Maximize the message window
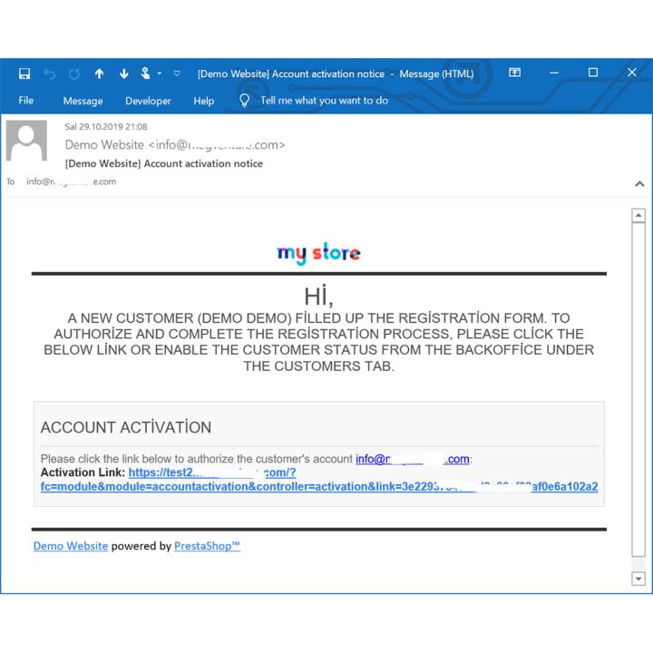 pyautogui.click(x=593, y=73)
